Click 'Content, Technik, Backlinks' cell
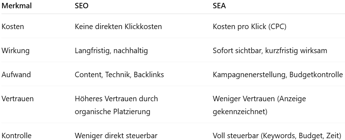This screenshot has width=345, height=140. tap(119, 75)
